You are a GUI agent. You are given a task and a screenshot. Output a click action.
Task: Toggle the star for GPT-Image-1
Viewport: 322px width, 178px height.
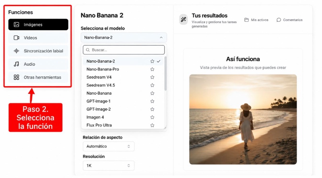coord(152,101)
